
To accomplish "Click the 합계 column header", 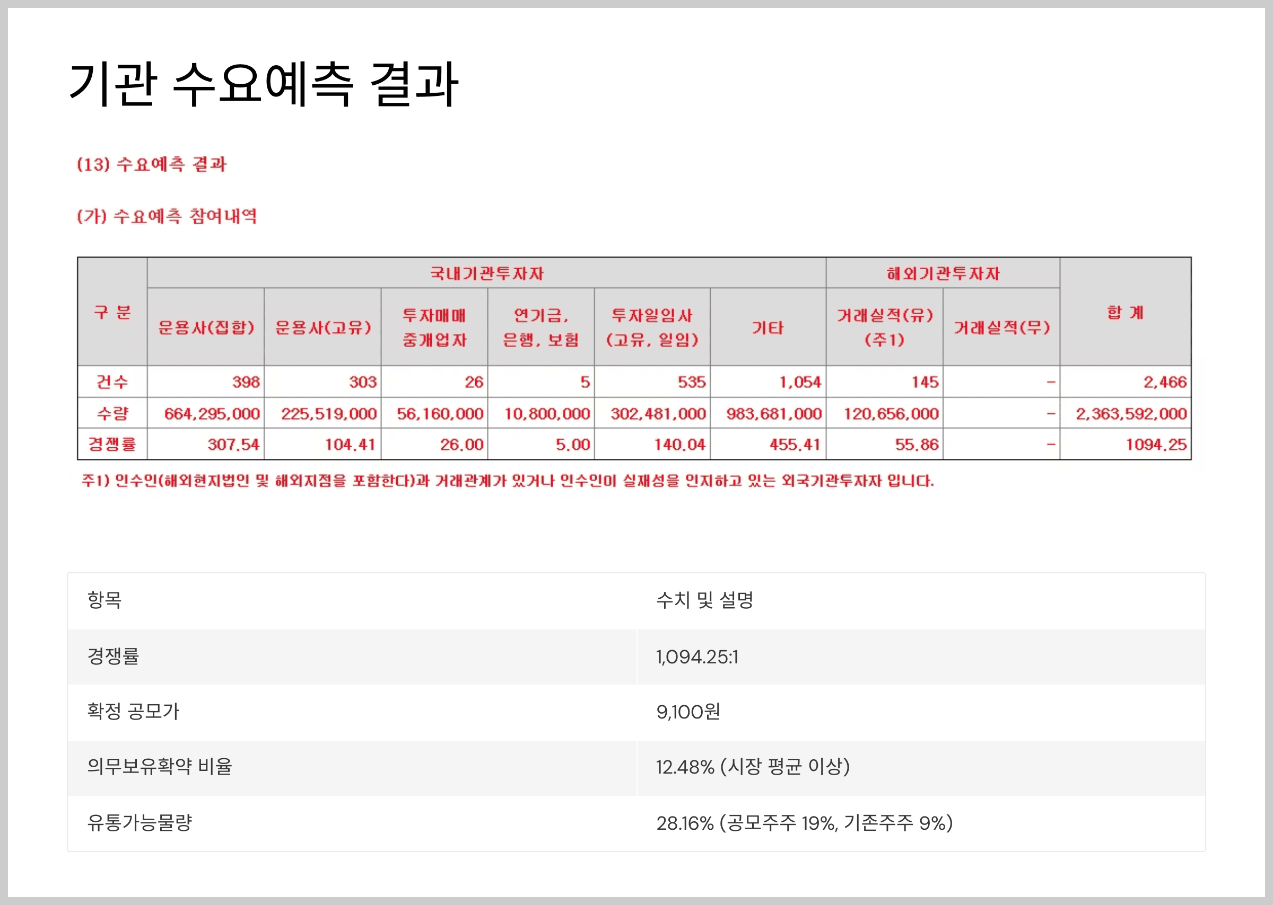I will [1125, 312].
